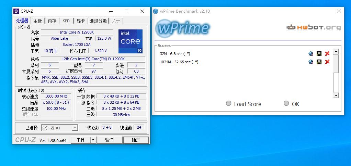Viewport: 351px width, 166px height.
Task: Click the wPrime app icon in title bar
Action: [x=156, y=11]
